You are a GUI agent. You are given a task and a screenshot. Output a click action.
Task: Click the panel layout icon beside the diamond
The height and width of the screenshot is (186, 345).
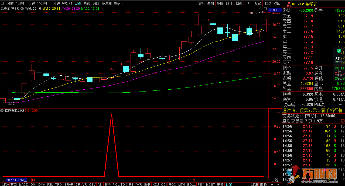click(x=265, y=9)
